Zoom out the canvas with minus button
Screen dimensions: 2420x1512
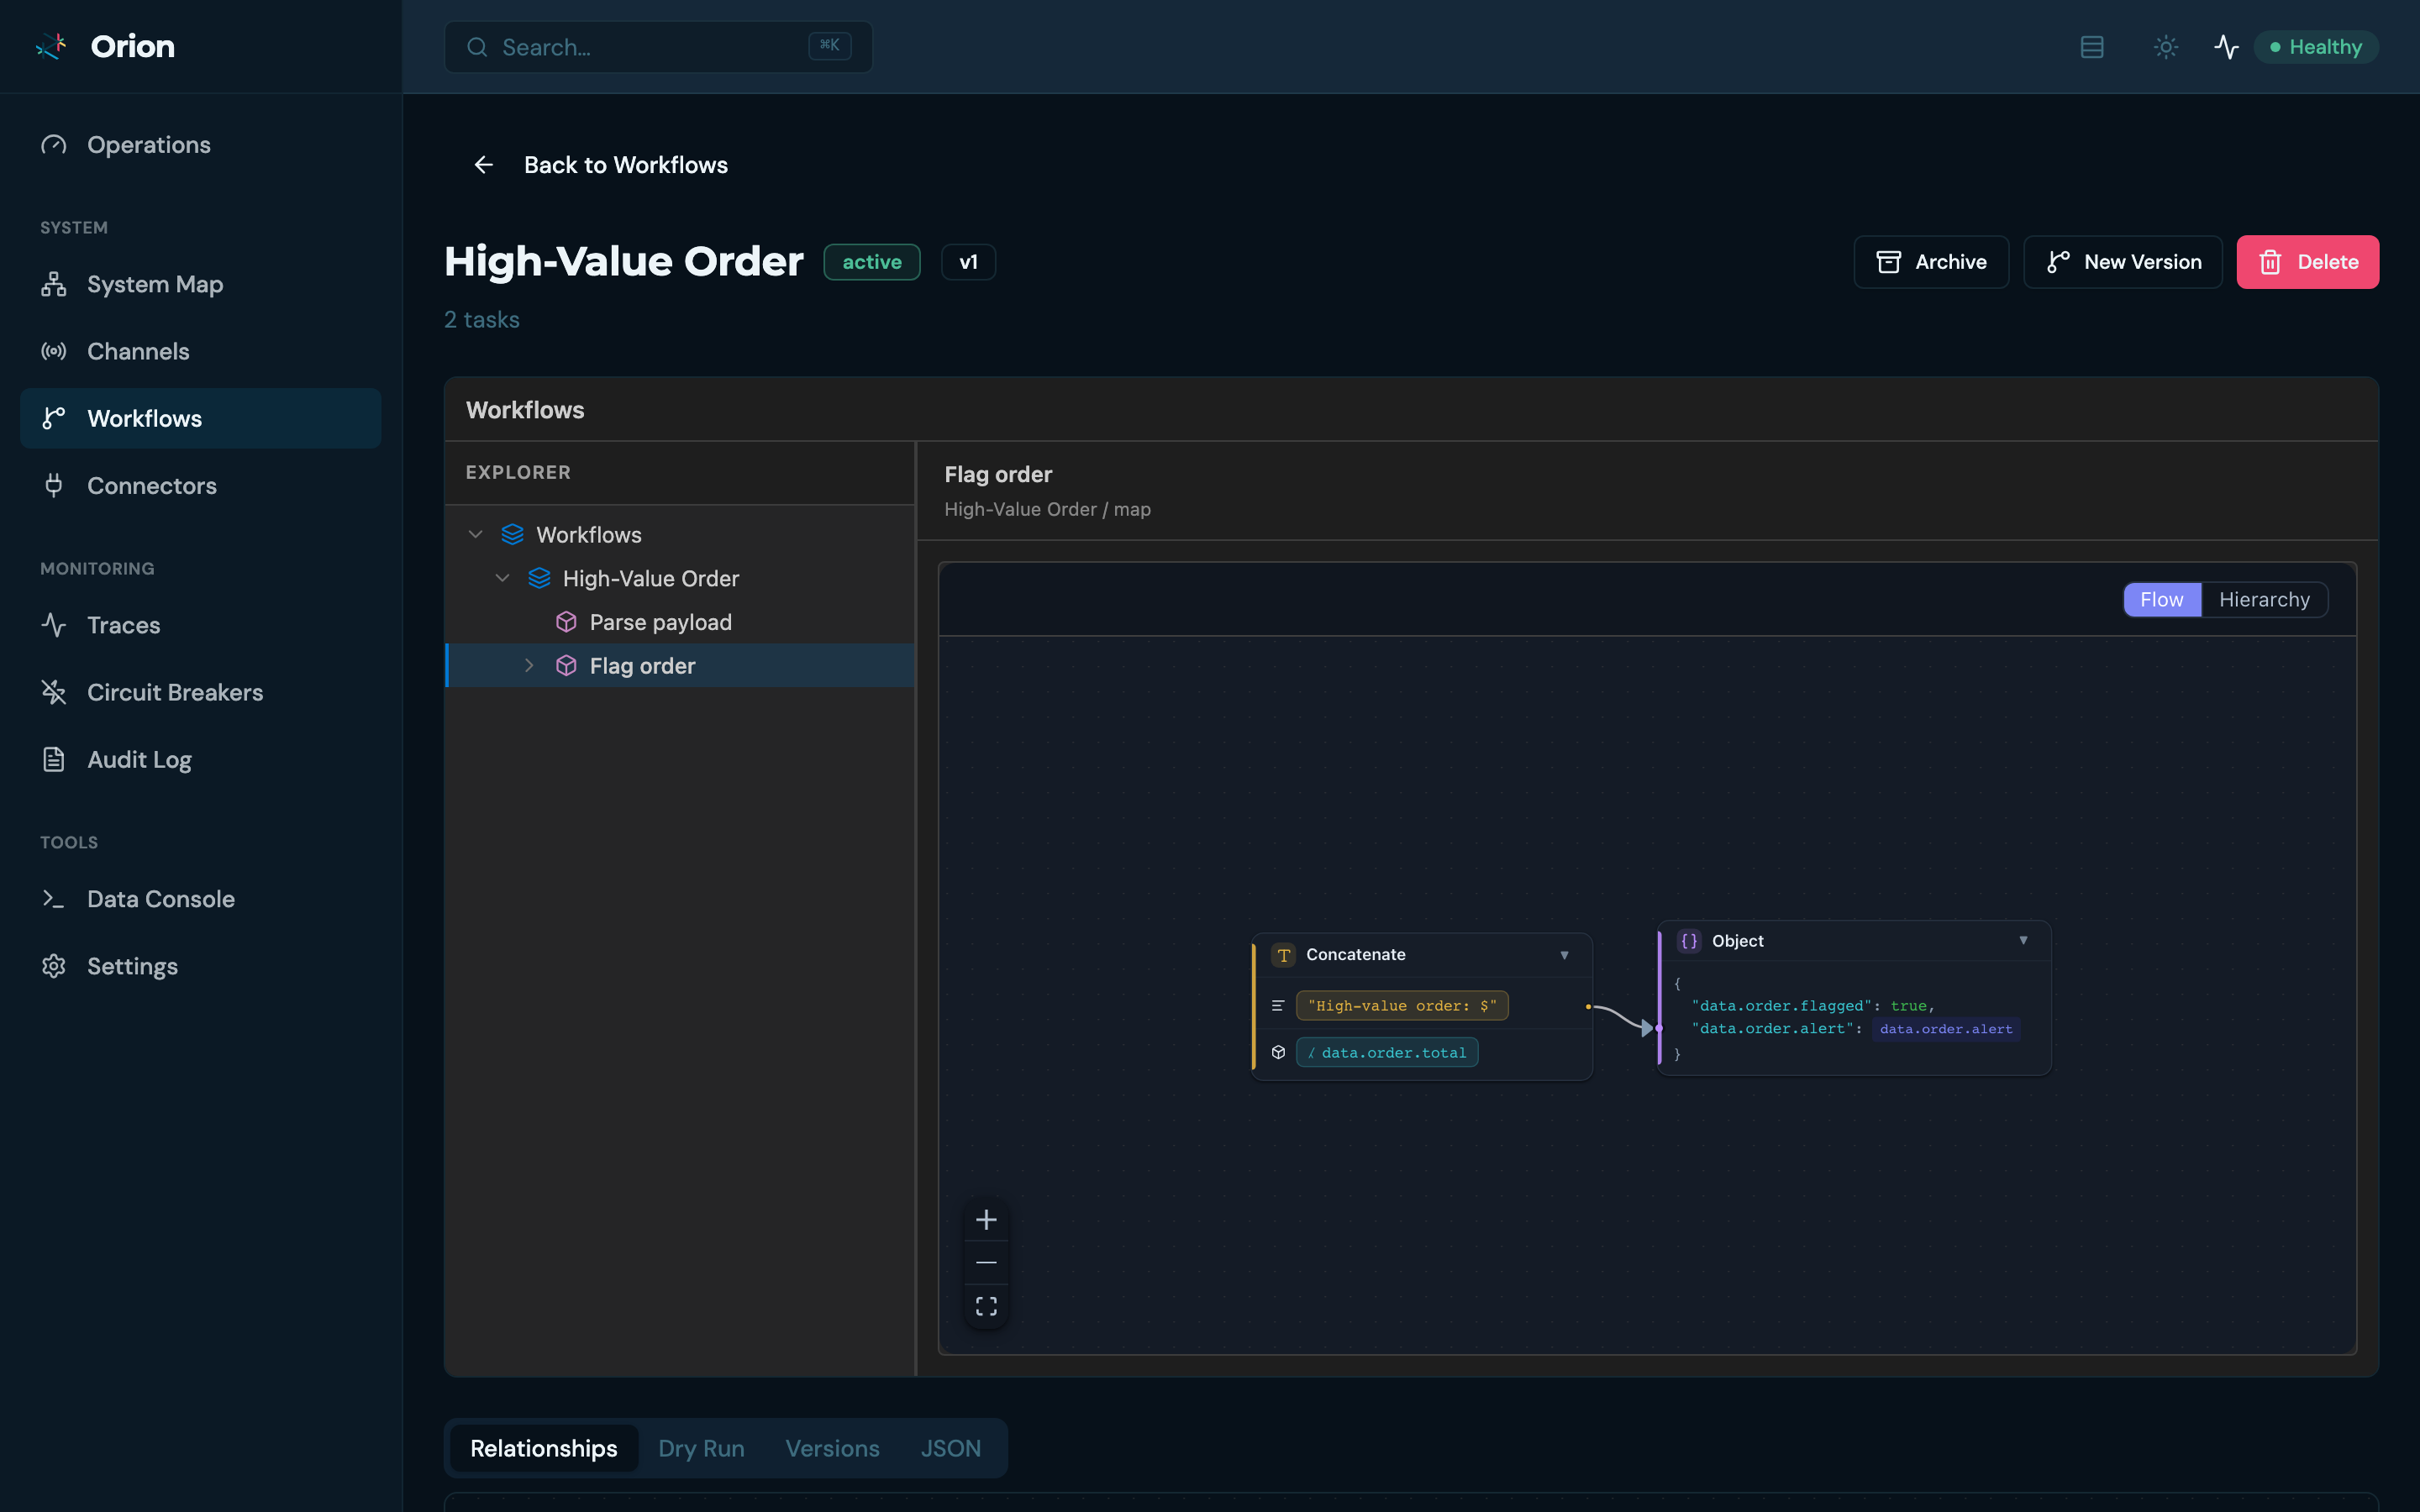pos(986,1263)
